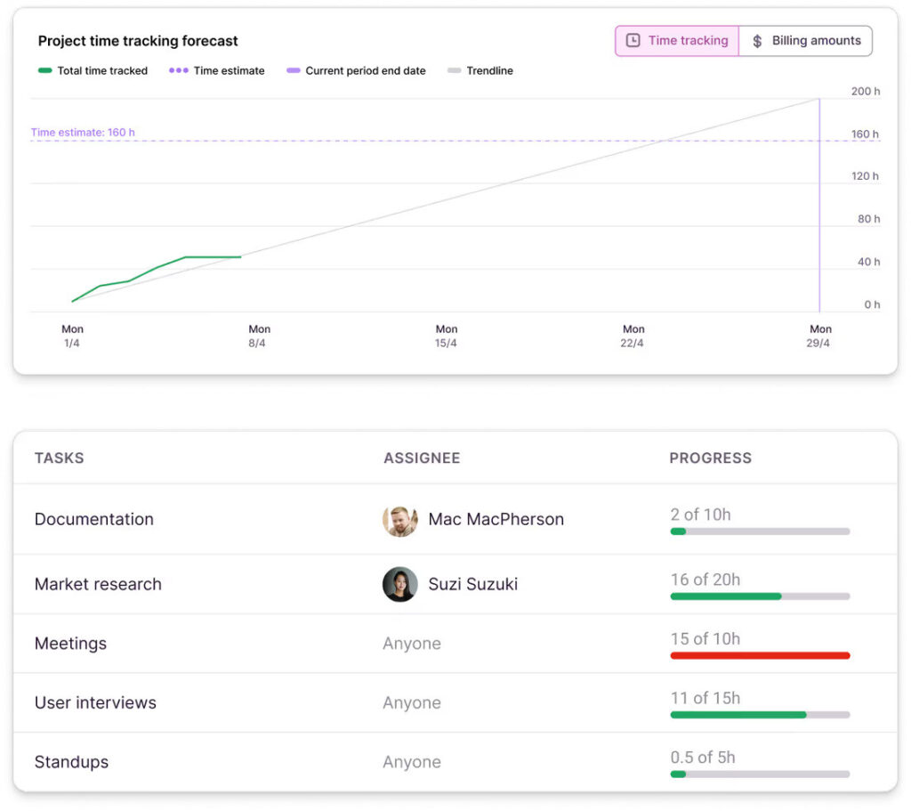Image resolution: width=911 pixels, height=811 pixels.
Task: Click green Total time tracked legend marker
Action: point(45,71)
